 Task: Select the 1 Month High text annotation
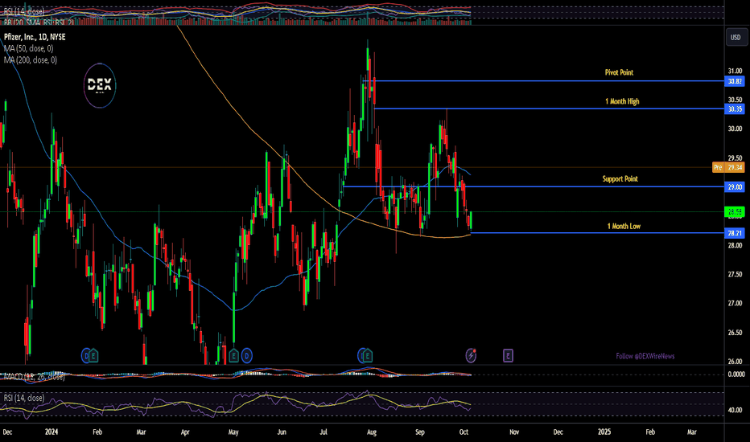coord(622,101)
